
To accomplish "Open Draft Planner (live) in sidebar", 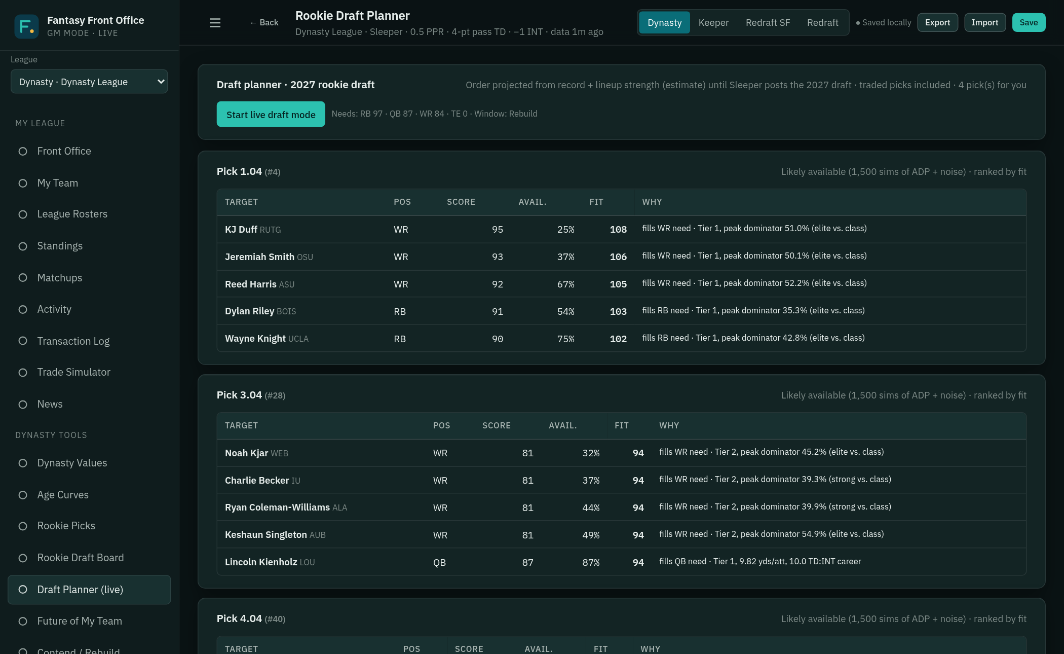I will click(x=89, y=590).
